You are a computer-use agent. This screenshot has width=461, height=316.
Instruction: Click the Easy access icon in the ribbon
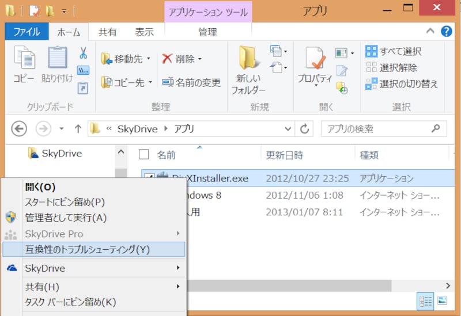pyautogui.click(x=276, y=67)
